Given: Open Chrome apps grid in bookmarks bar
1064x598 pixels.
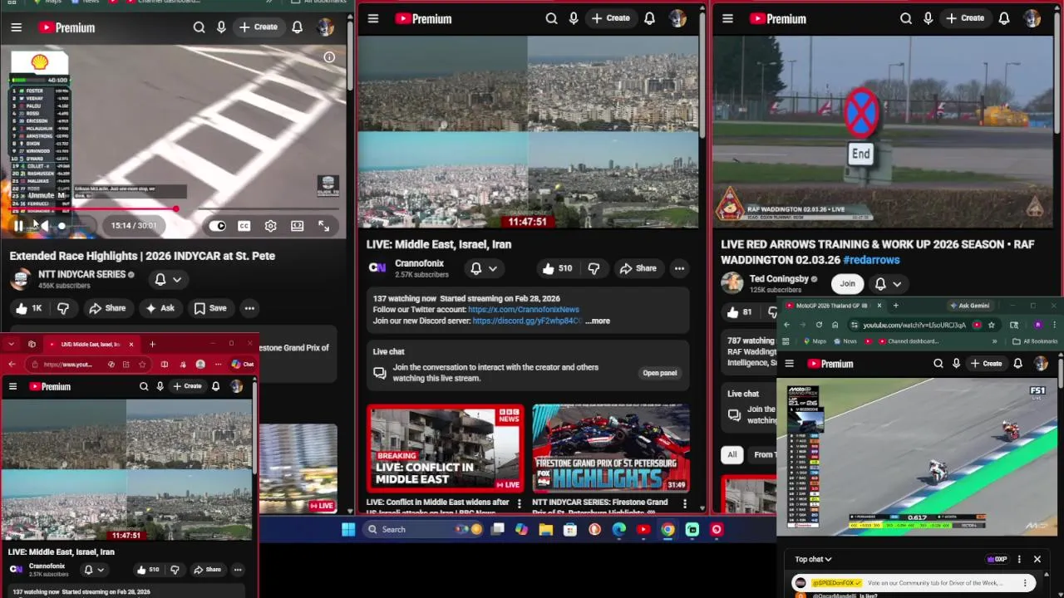Looking at the screenshot, I should [x=786, y=341].
